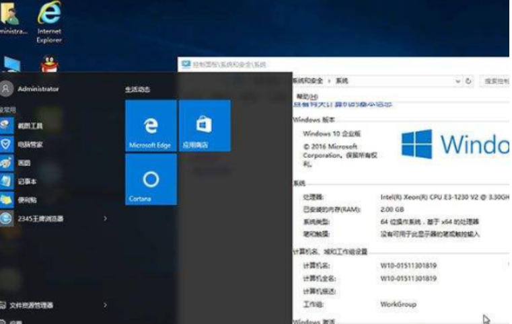Open 画图 Paint in the Start list
Screen dimensions: 512x324
click(24, 163)
